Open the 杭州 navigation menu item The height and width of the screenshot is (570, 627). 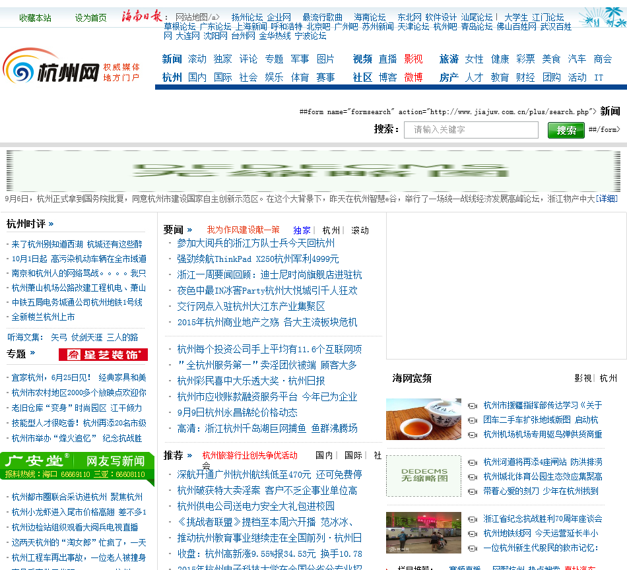pos(172,78)
